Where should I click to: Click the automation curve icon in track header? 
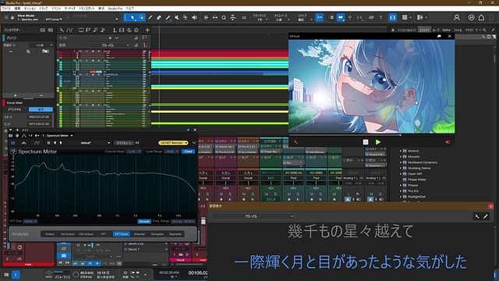coord(69,30)
